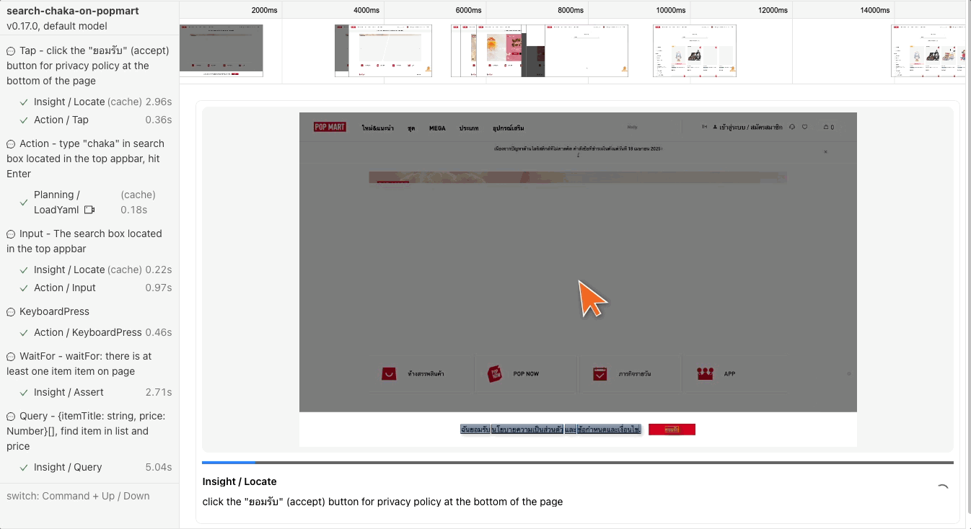Click the MEGA menu item in replay

click(437, 128)
